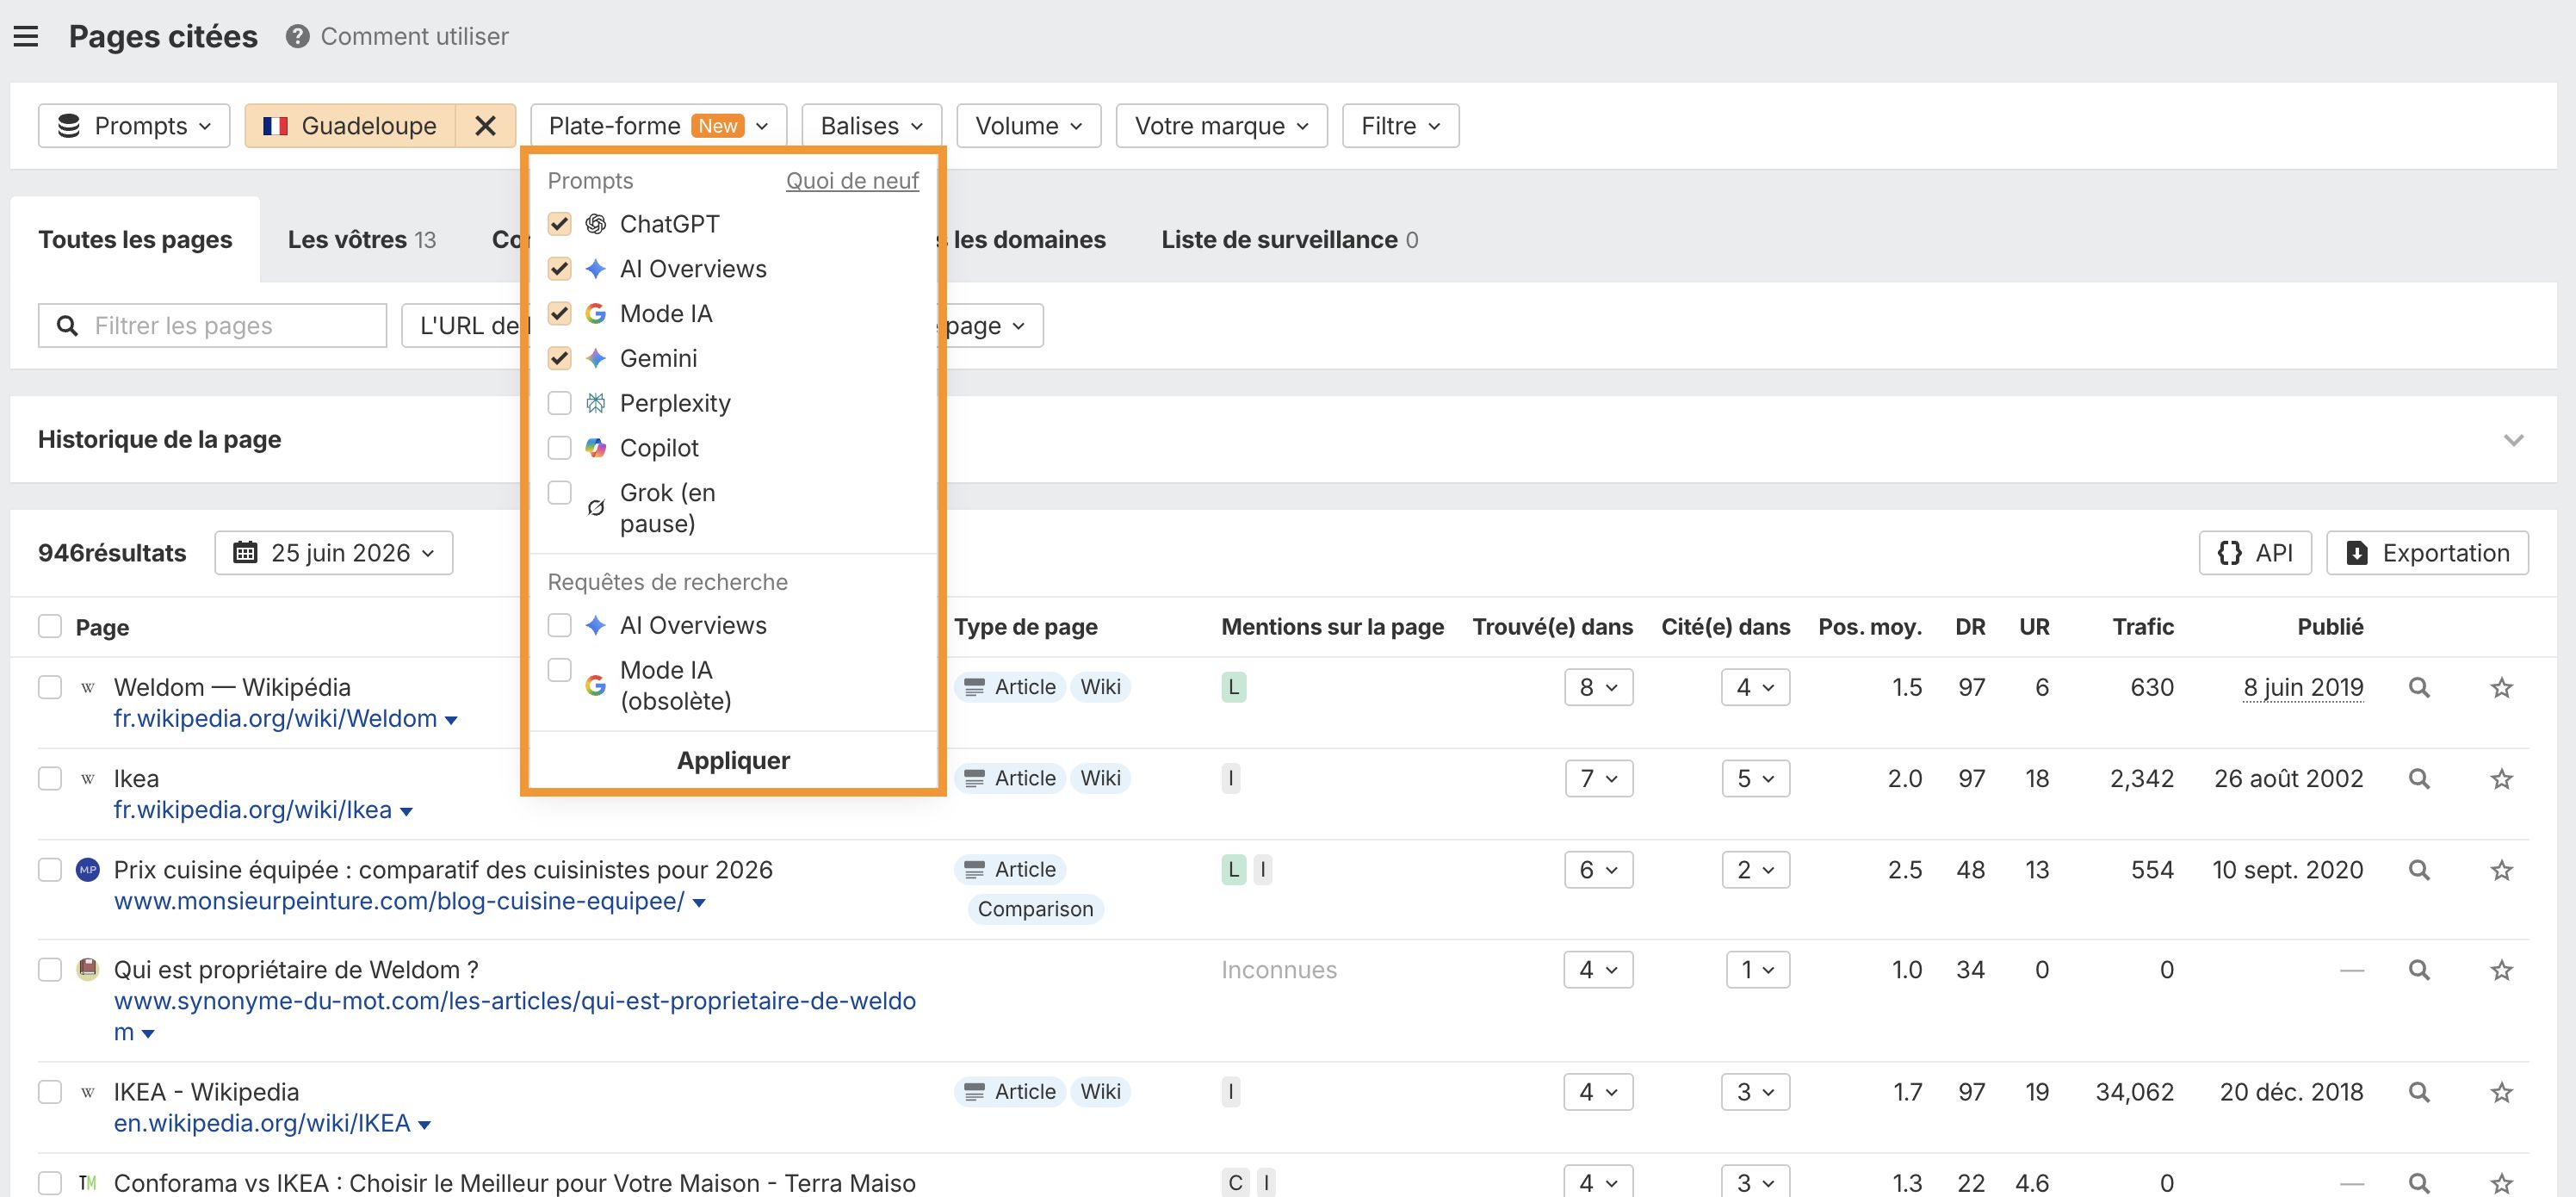Open the 'les domaines' tab
This screenshot has width=2576, height=1197.
click(1029, 240)
